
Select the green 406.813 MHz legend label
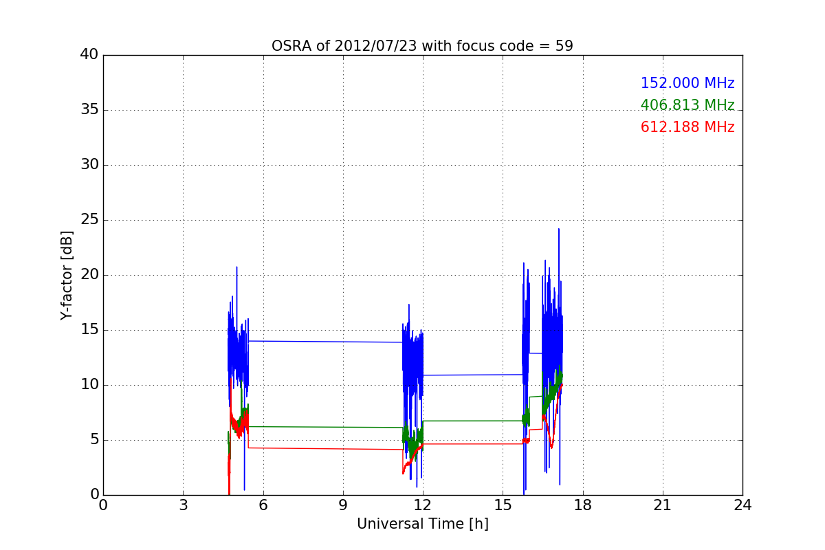click(687, 105)
